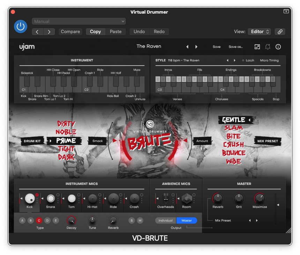Go to next setting with right chevron
The width and height of the screenshot is (300, 255).
tap(49, 32)
